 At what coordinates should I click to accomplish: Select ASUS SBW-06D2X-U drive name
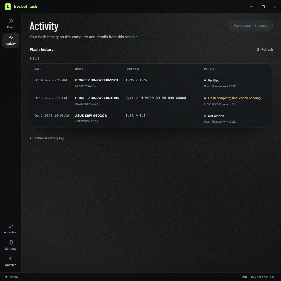pyautogui.click(x=91, y=115)
